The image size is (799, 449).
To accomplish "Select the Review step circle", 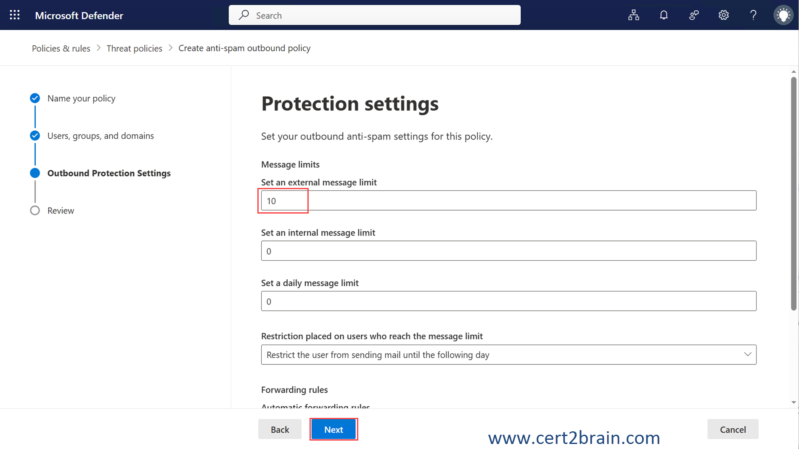I will pos(35,211).
